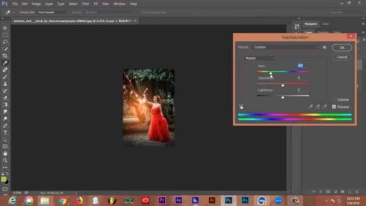
Task: Click the Lightness slider handle
Action: (x=283, y=97)
